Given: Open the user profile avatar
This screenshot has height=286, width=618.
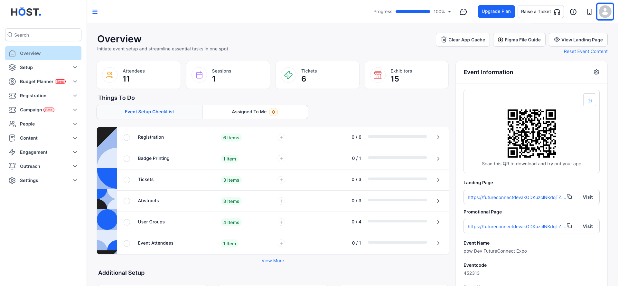Looking at the screenshot, I should pos(605,12).
